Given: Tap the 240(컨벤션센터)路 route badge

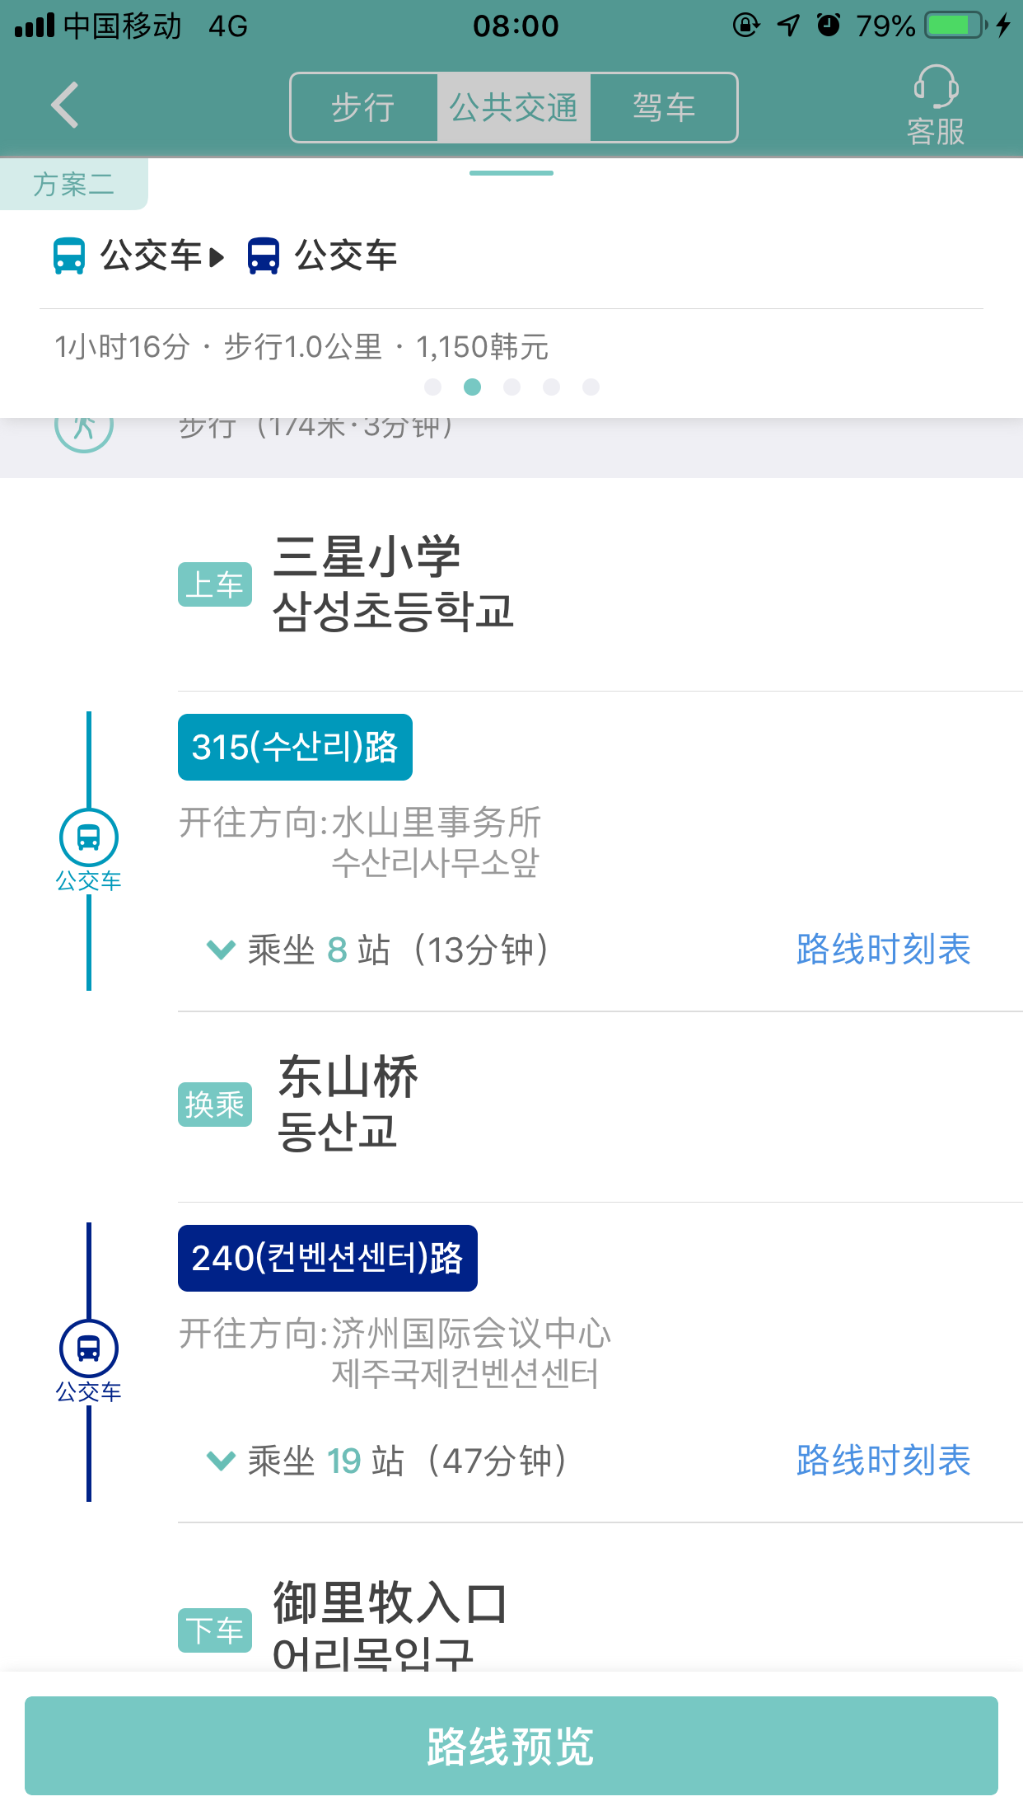Looking at the screenshot, I should pos(327,1259).
